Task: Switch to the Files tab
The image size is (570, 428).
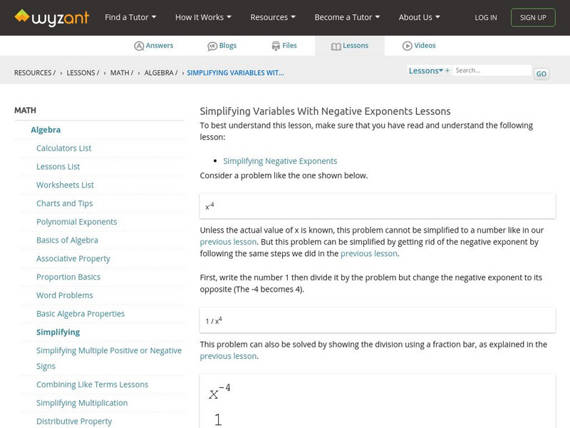Action: pos(284,46)
